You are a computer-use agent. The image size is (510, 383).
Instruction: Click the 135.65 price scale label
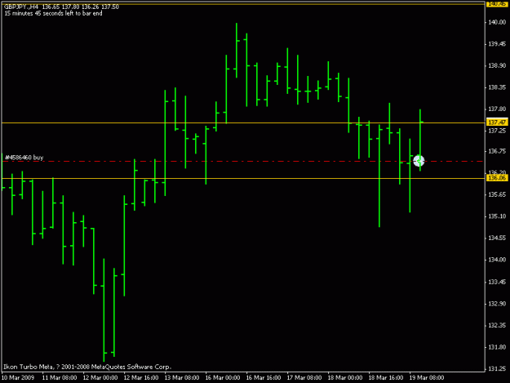(x=497, y=194)
